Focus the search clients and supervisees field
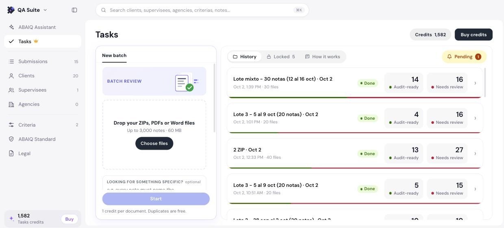 (202, 10)
